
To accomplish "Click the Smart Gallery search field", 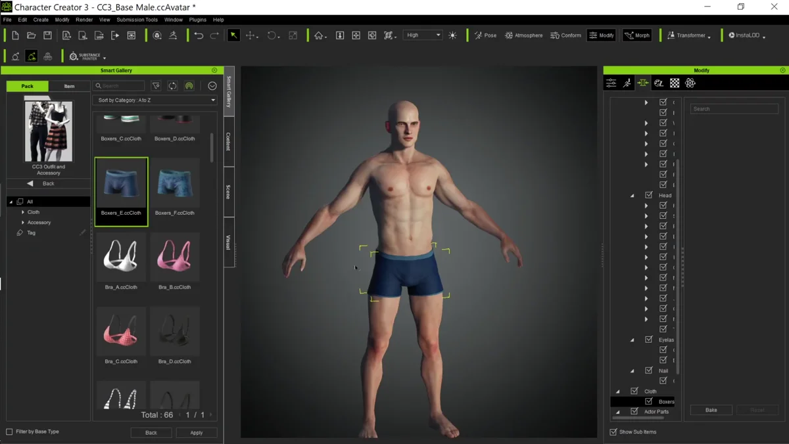I will click(119, 86).
